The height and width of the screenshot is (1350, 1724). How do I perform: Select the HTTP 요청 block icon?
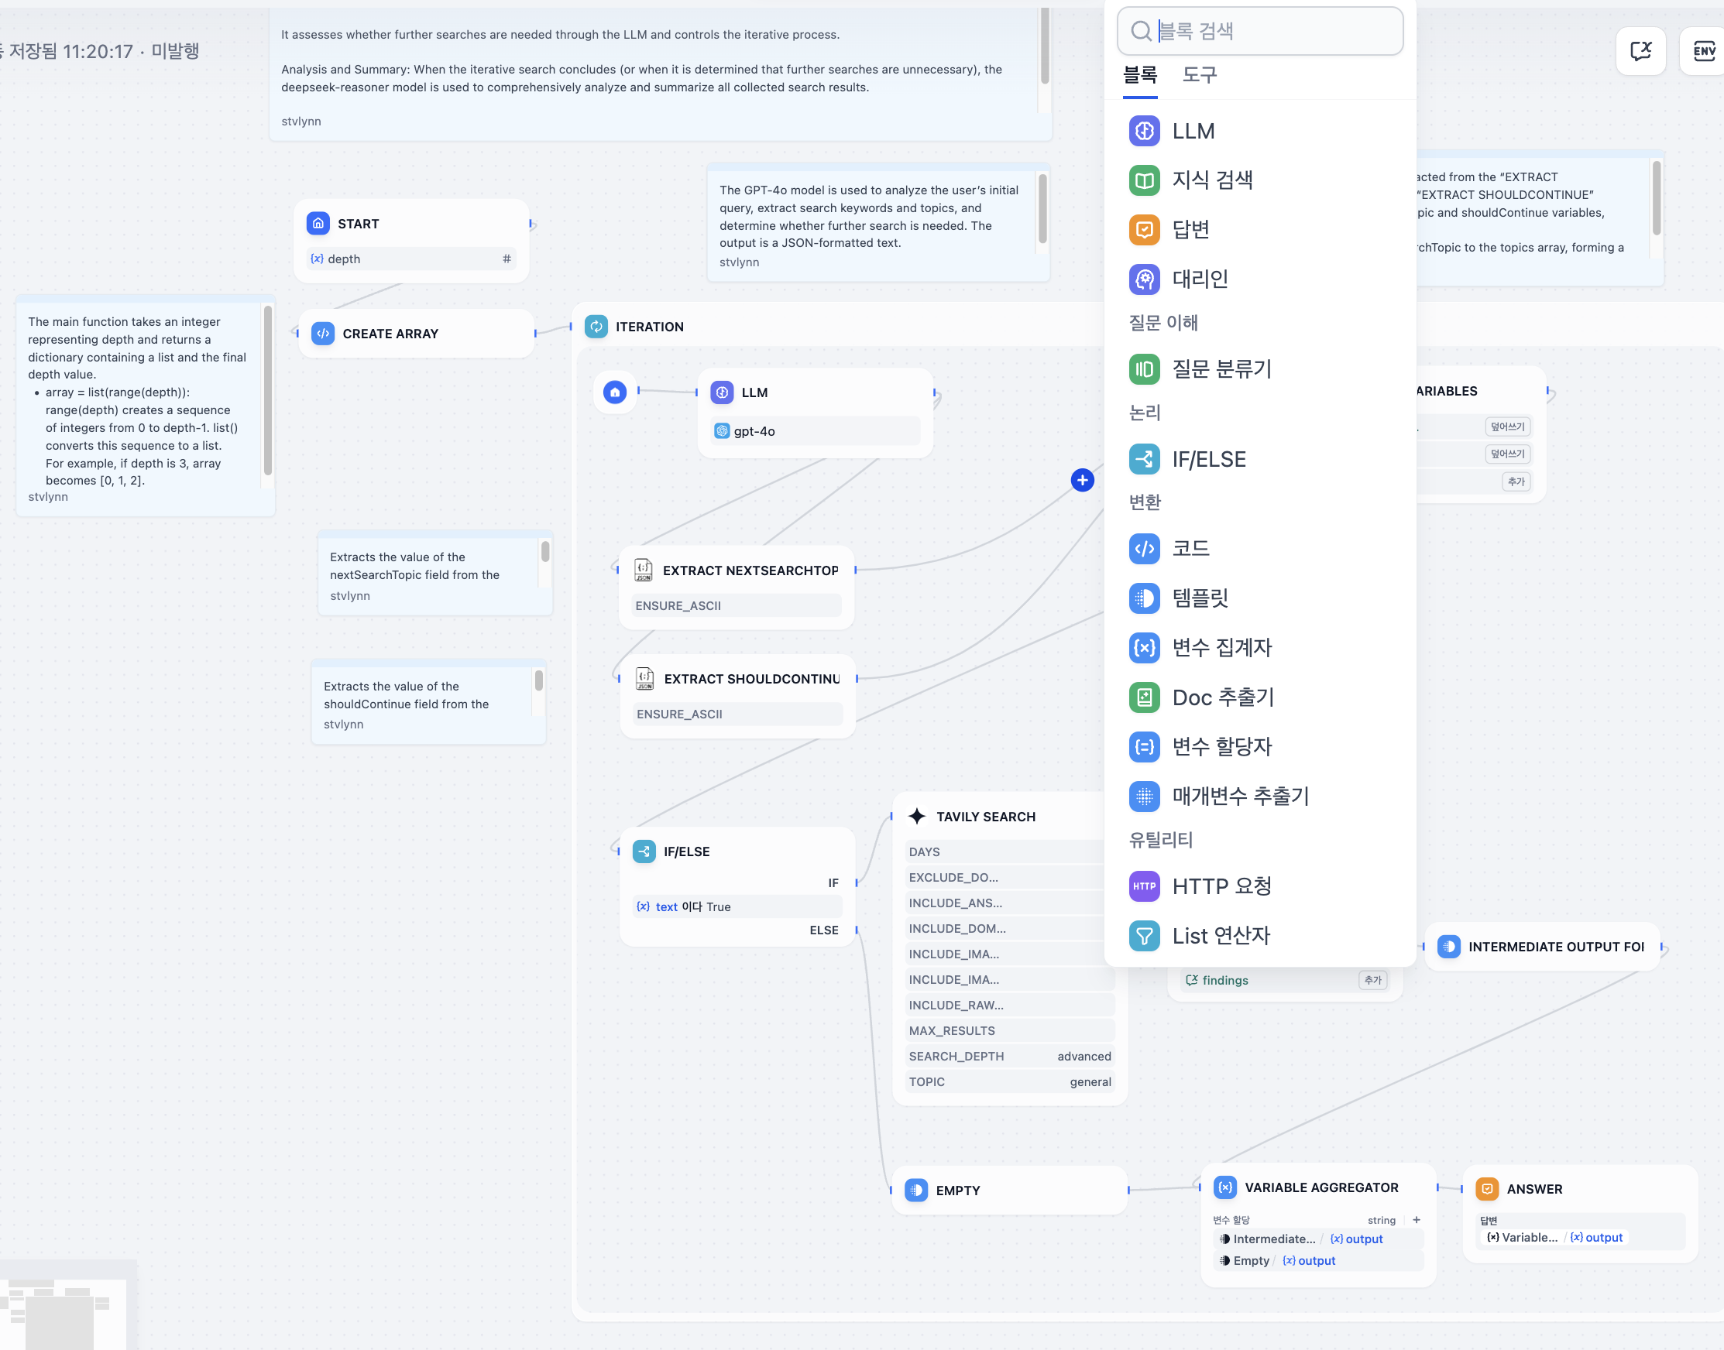tap(1144, 886)
